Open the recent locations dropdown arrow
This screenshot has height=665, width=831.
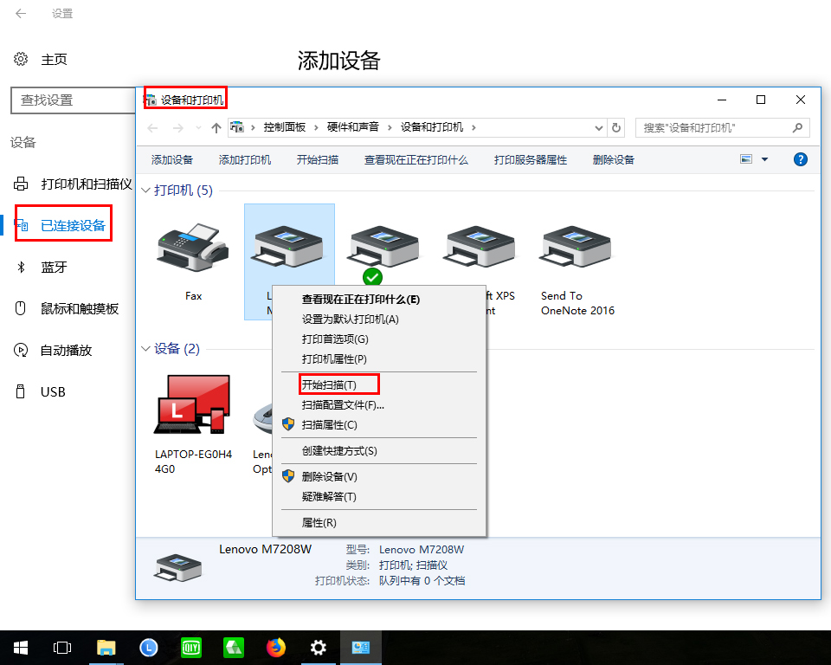coord(198,128)
